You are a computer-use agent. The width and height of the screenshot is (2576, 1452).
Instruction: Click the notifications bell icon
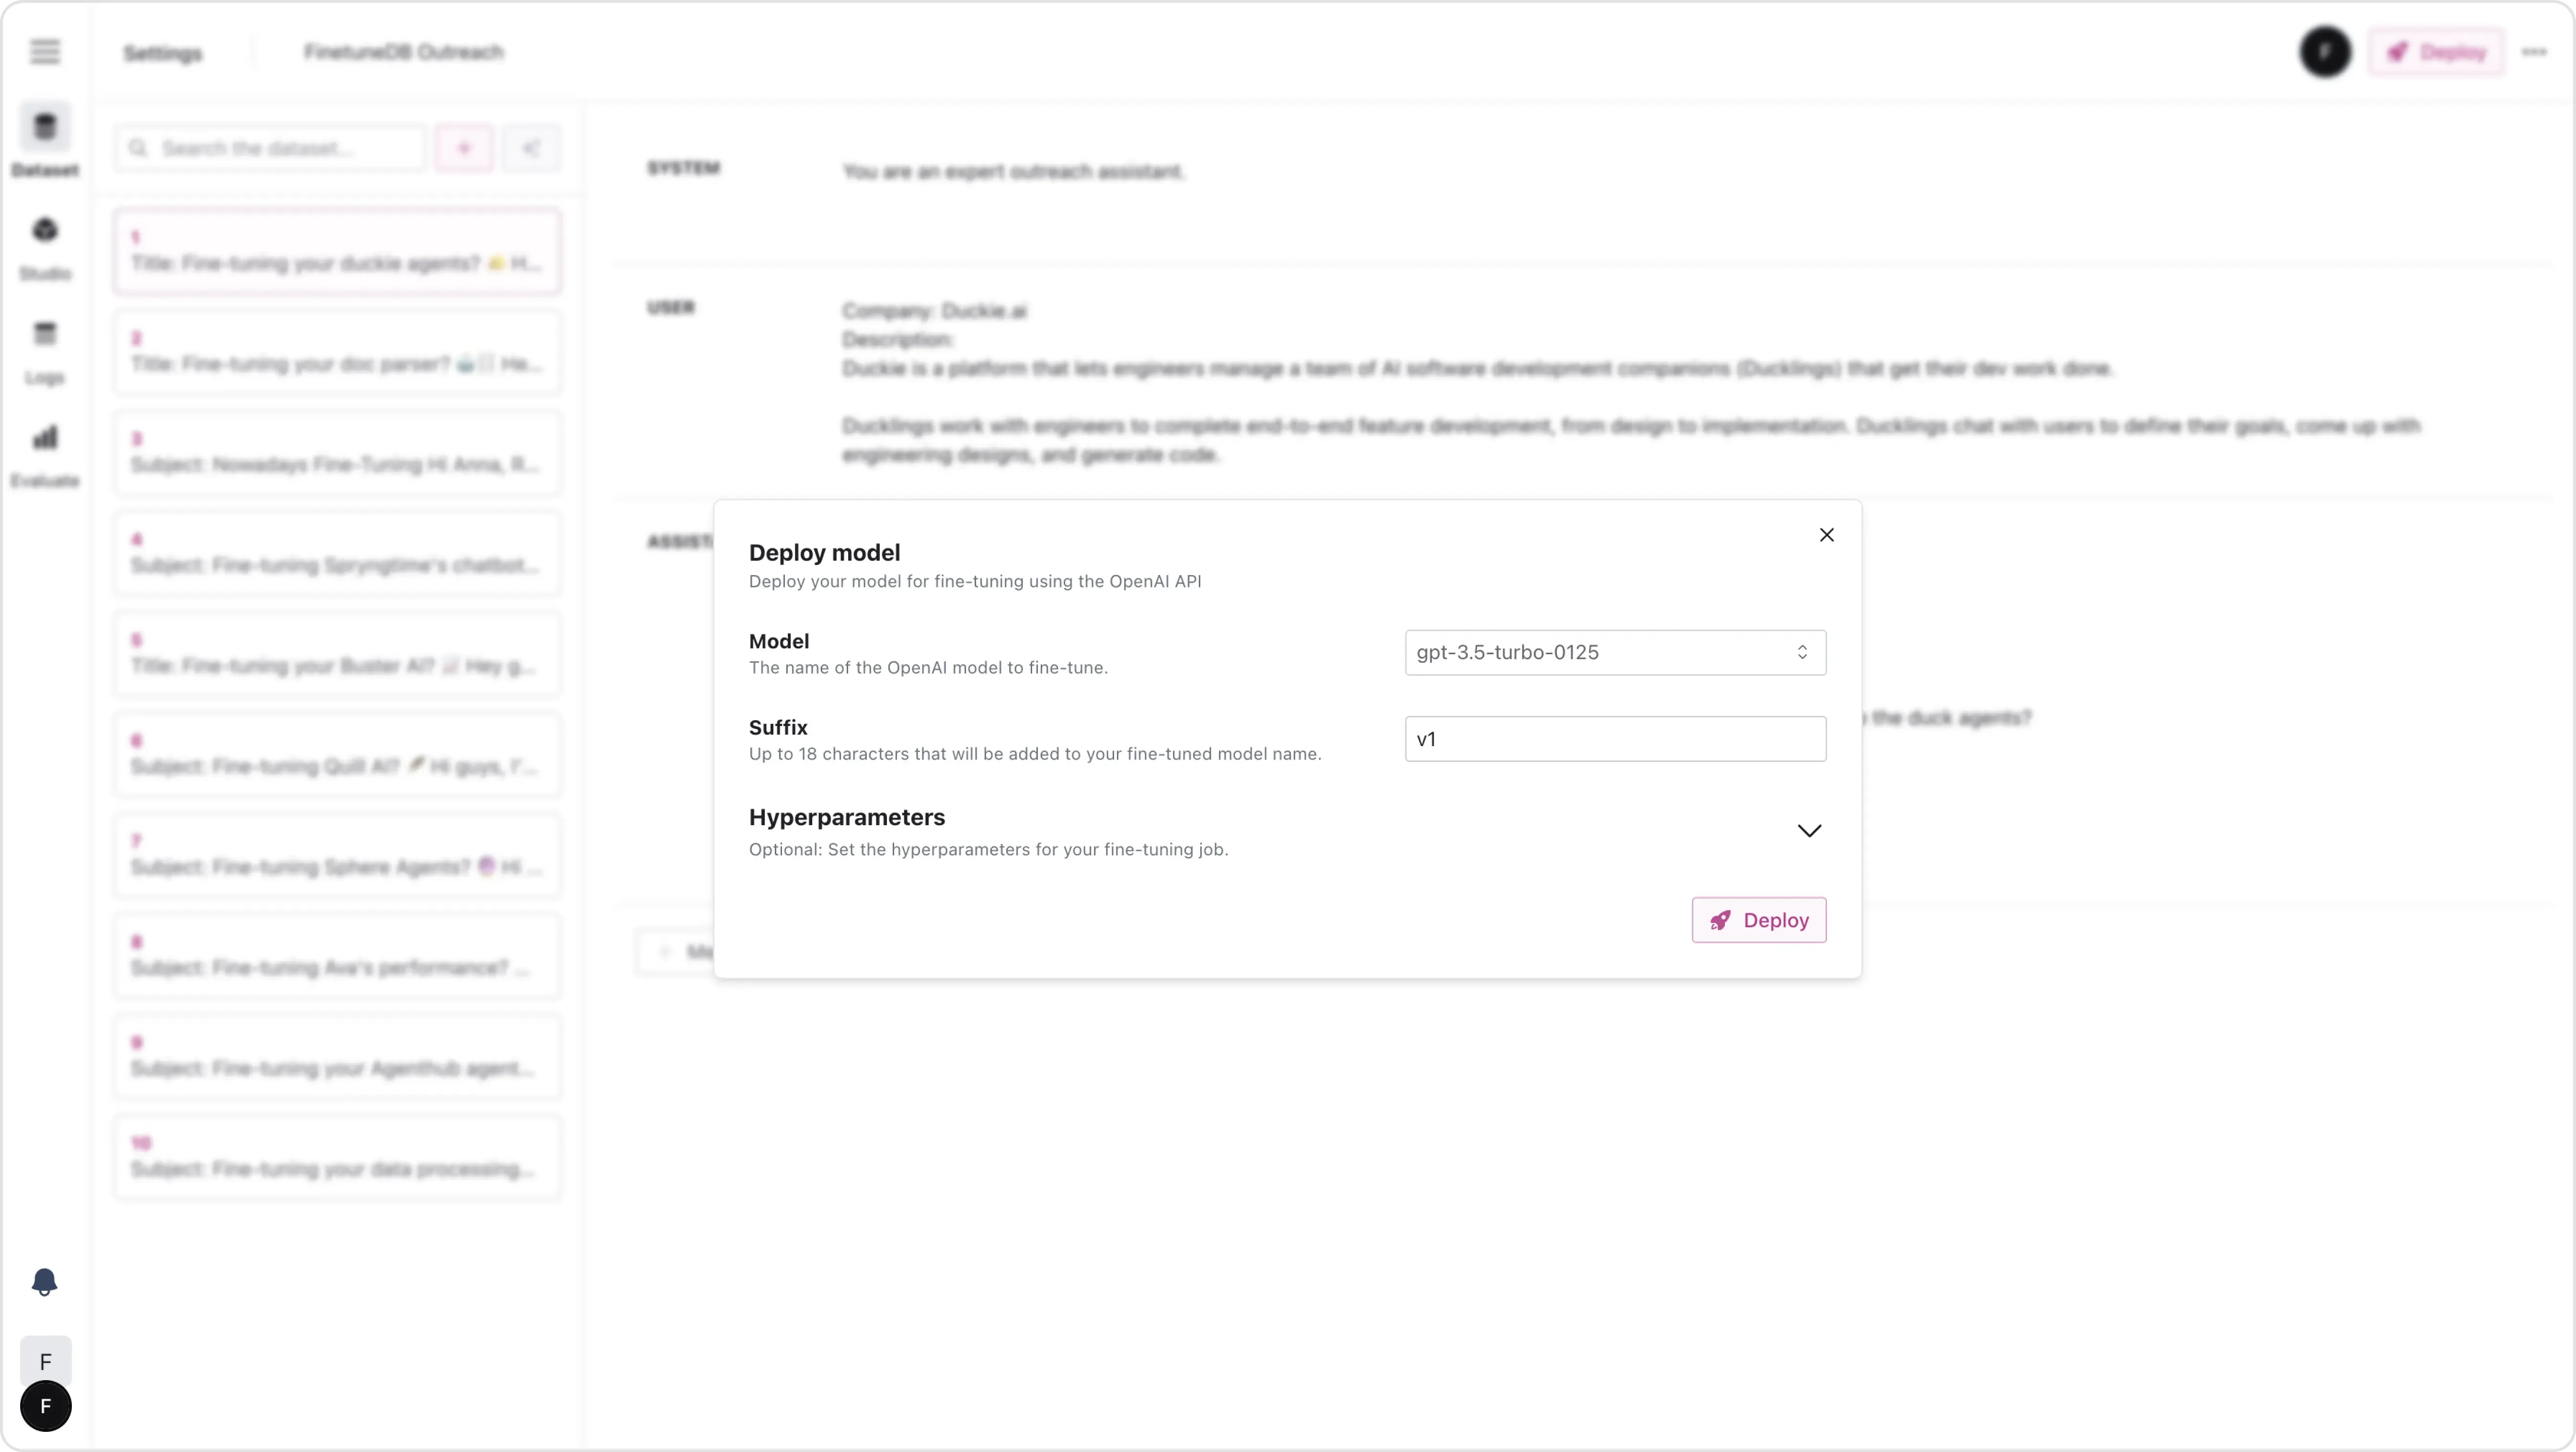[45, 1281]
